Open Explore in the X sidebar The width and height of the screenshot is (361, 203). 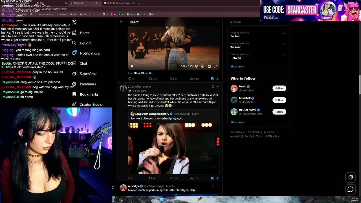tap(85, 43)
